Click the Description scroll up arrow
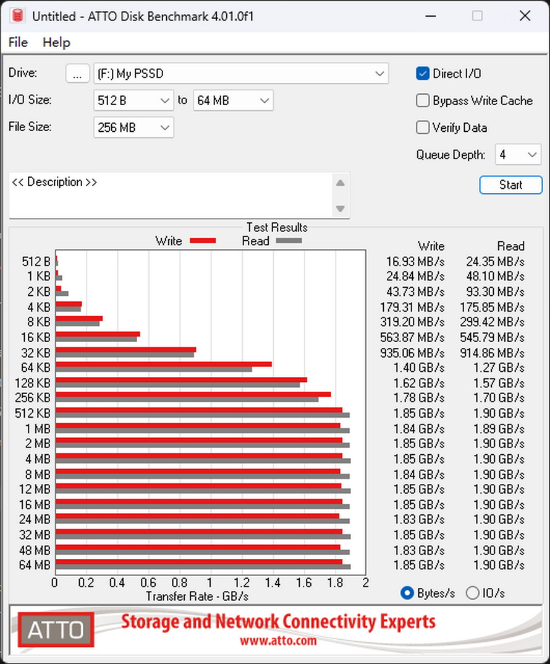Viewport: 550px width, 664px height. point(340,182)
